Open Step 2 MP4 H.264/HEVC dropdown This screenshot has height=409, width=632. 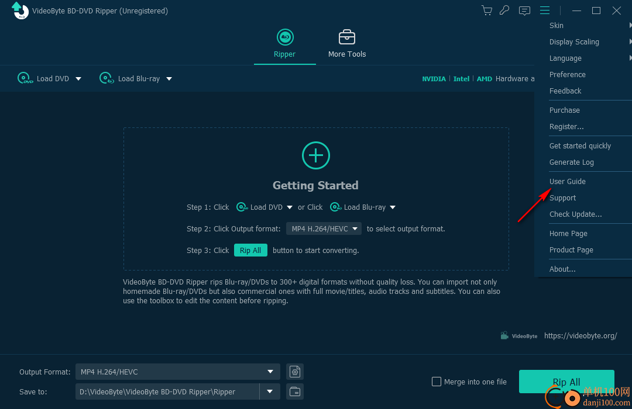coord(324,228)
